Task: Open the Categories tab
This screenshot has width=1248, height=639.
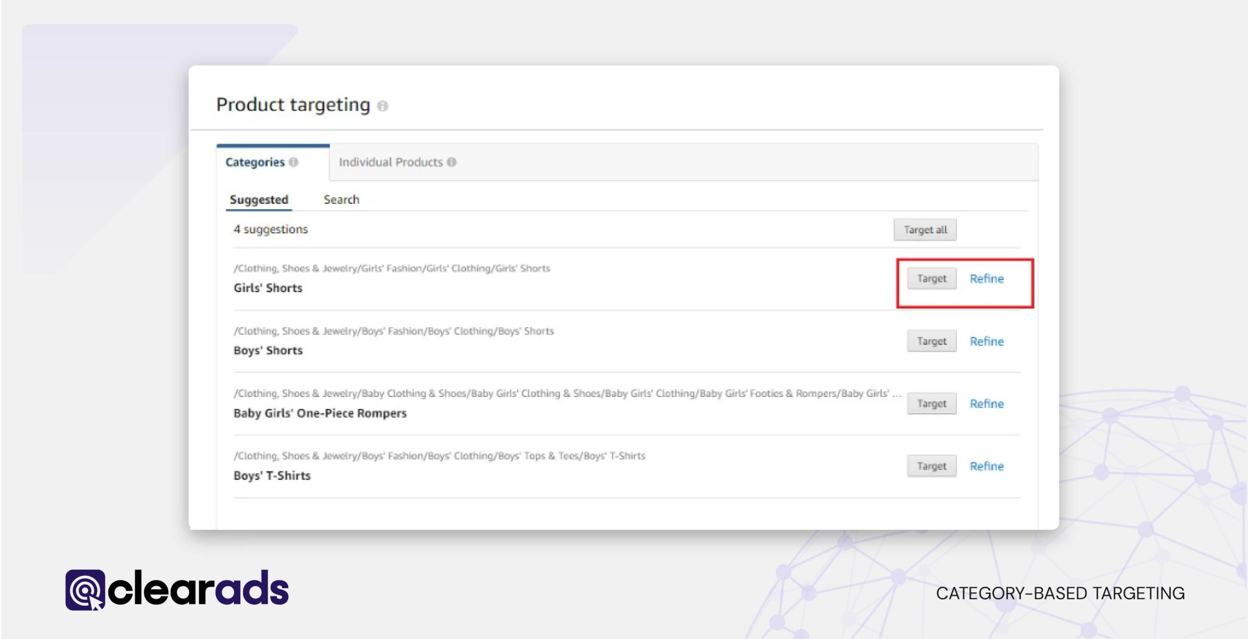Action: click(255, 162)
